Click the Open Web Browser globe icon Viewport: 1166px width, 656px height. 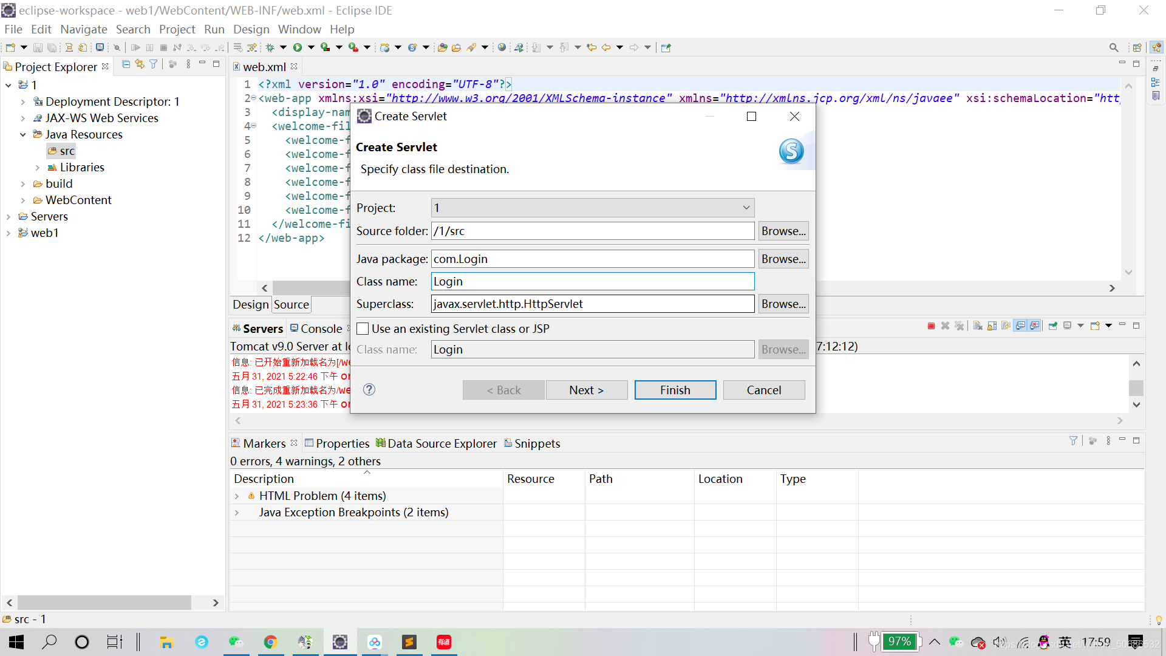502,47
